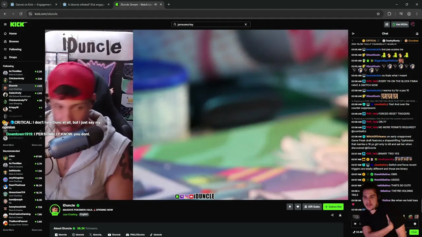Collapse the chat panel
Image resolution: width=422 pixels, height=237 pixels.
point(353,34)
